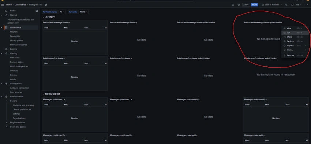Collapse the Dashboards section in the sidebar

pos(1,27)
